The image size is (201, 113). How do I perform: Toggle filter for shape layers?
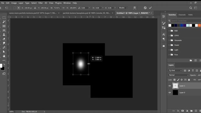pyautogui.click(x=197, y=70)
